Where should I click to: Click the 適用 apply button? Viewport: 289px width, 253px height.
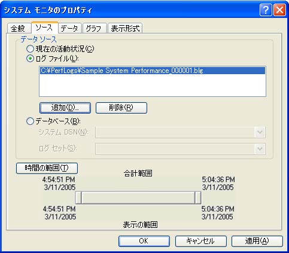[257, 241]
